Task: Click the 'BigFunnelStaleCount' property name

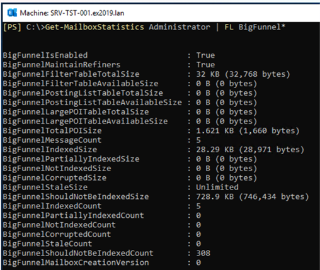Action: pyautogui.click(x=47, y=244)
